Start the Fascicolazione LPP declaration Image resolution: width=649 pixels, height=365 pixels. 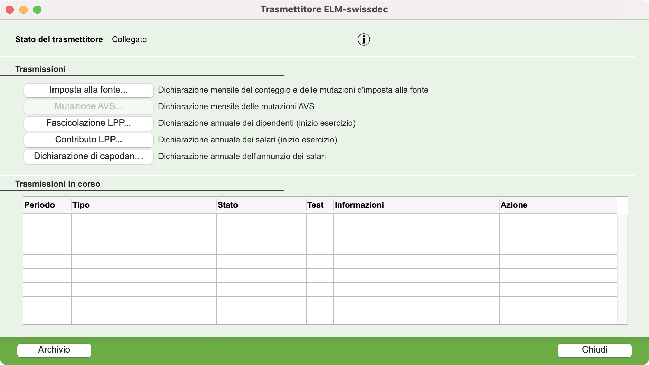pyautogui.click(x=89, y=123)
